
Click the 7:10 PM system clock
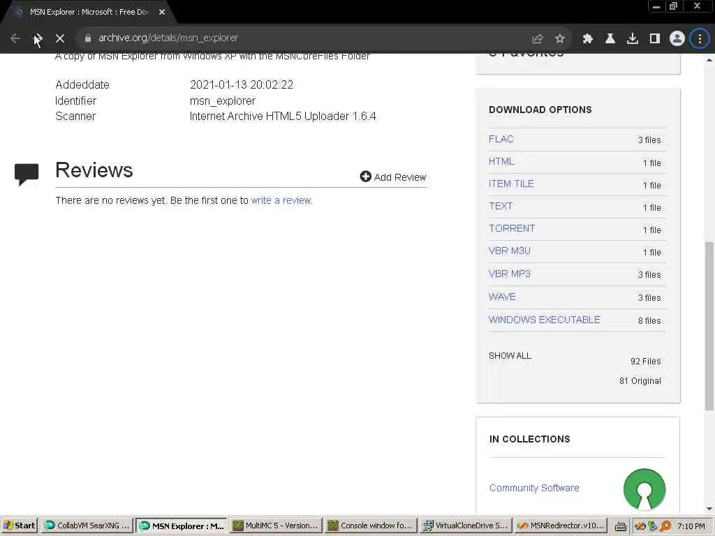pyautogui.click(x=691, y=526)
